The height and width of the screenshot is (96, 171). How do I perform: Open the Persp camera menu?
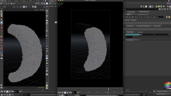tap(36, 10)
